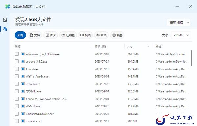
Task: Check the 130.9MB installer.exe checkbox
Action: point(17,84)
